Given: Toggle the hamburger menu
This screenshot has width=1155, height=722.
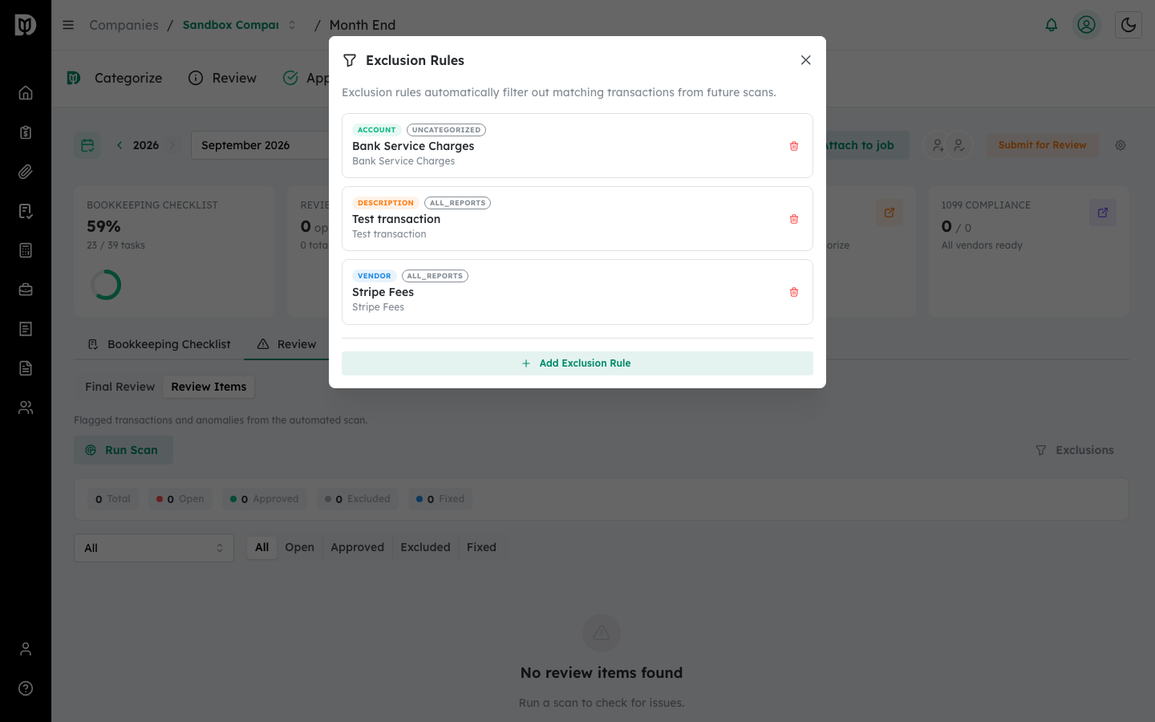Looking at the screenshot, I should tap(68, 25).
